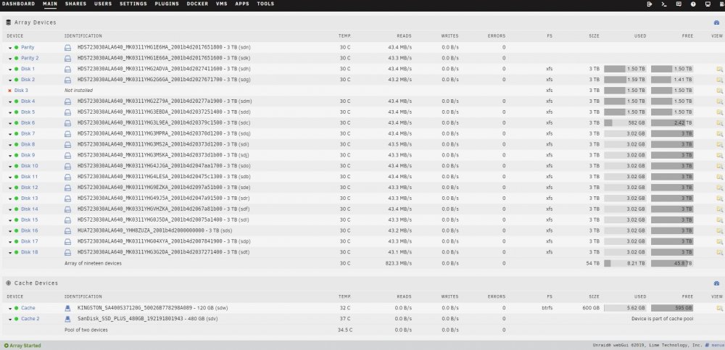Image resolution: width=725 pixels, height=350 pixels.
Task: Click the green status ball for Disk 5
Action: [16, 112]
